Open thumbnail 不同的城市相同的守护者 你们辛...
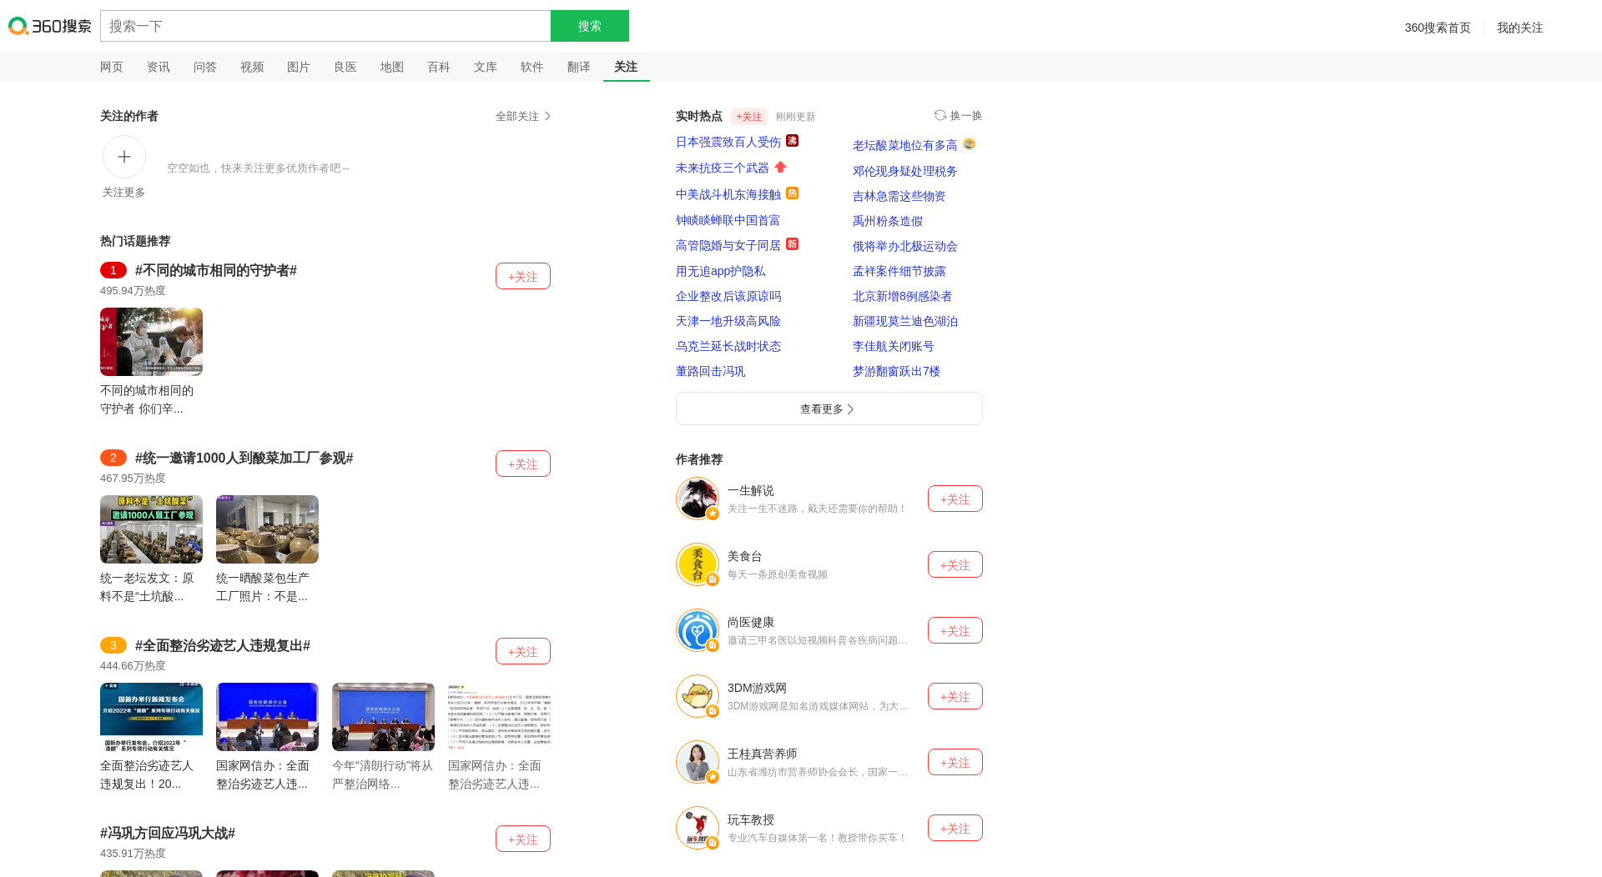Screen dimensions: 1602x877 click(151, 342)
